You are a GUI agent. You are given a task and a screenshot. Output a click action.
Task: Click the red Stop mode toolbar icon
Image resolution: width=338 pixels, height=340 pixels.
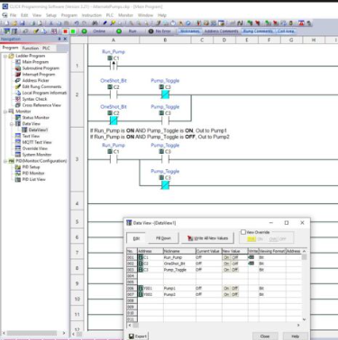pos(65,31)
